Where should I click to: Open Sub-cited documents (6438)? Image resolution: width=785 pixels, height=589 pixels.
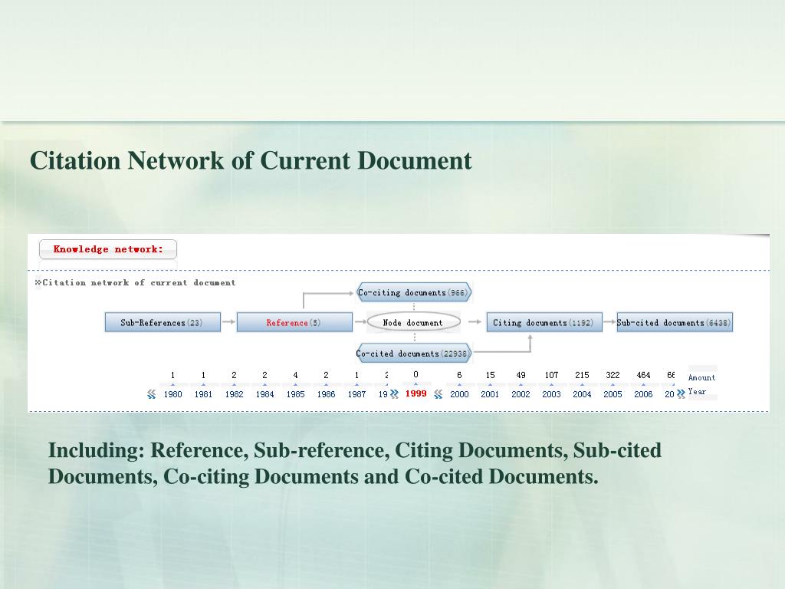click(x=674, y=323)
